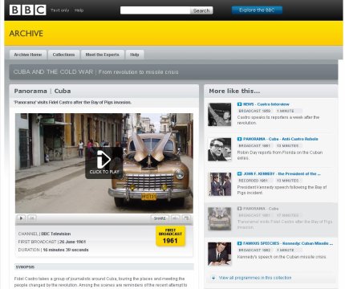Click the pop-out window icon in player bar

pos(186,218)
